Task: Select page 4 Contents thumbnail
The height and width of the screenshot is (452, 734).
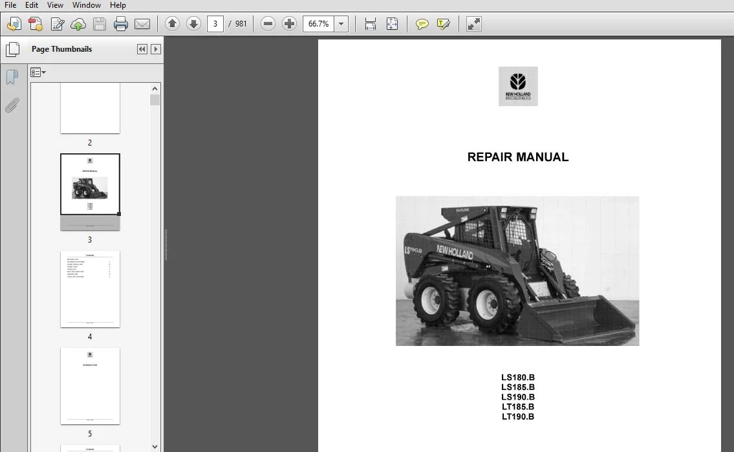Action: click(90, 288)
